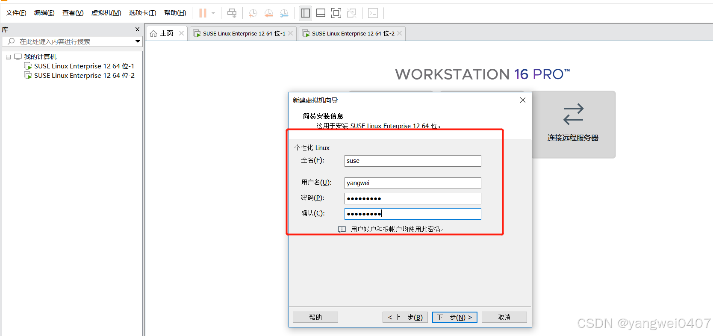Click the full screen mode icon

tap(336, 13)
